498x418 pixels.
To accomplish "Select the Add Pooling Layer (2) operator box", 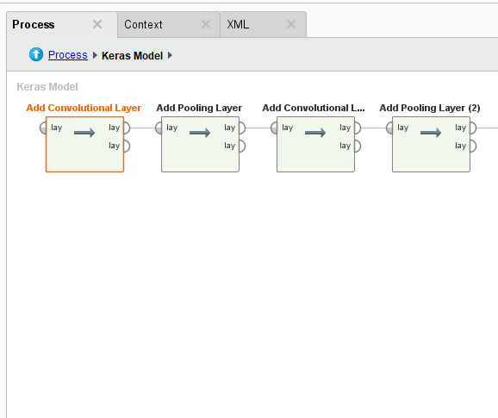I will tap(431, 145).
